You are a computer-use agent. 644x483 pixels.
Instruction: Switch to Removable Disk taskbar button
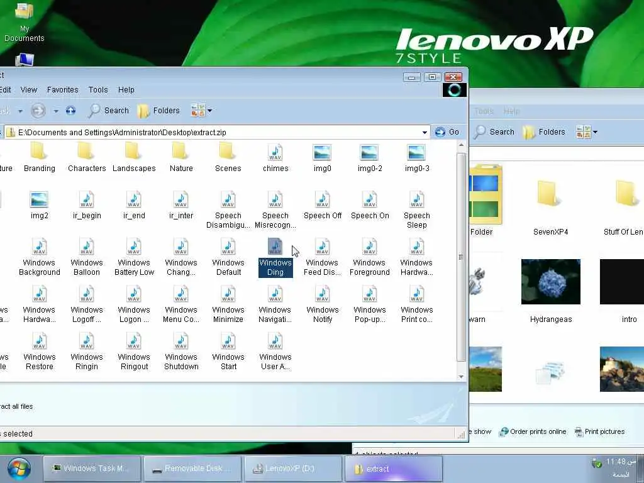coord(192,468)
